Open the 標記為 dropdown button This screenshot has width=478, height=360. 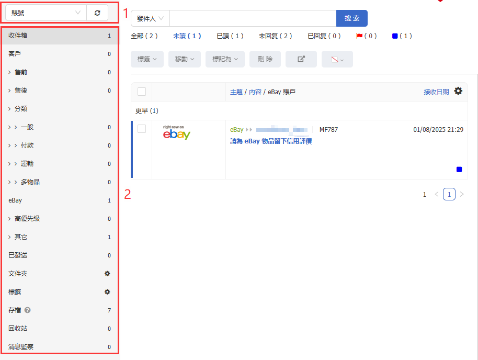tap(225, 59)
